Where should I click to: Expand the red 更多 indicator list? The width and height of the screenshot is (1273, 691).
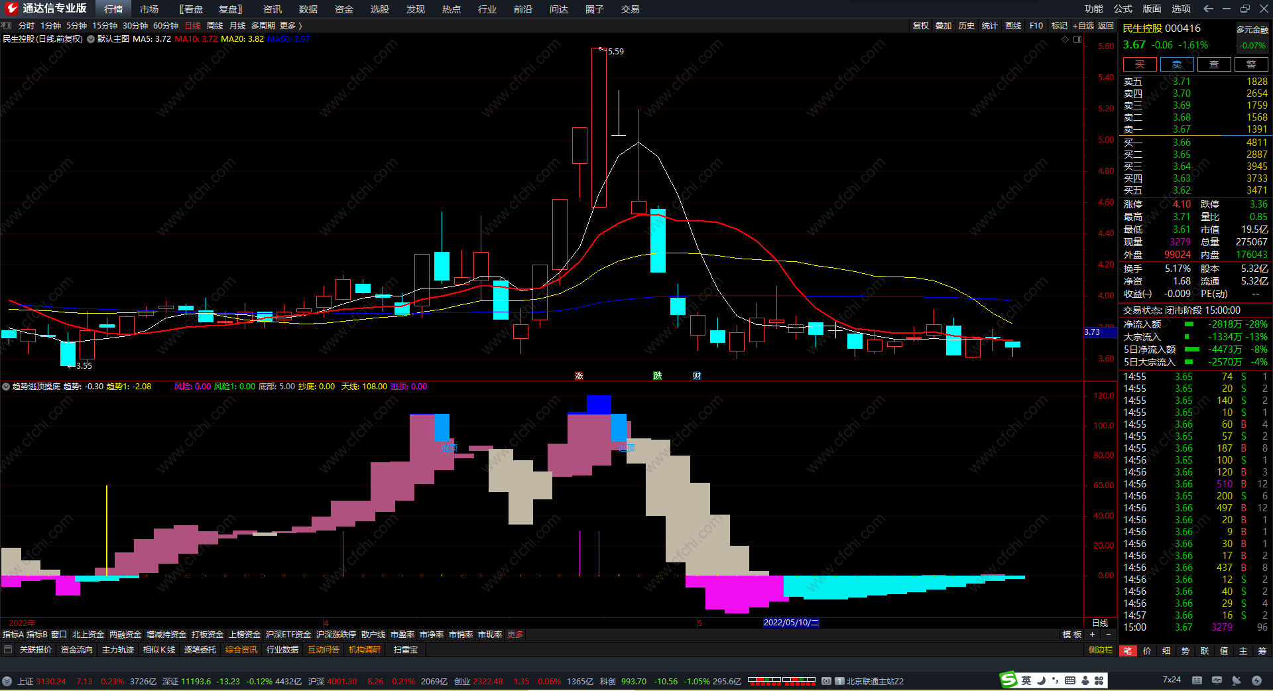515,635
